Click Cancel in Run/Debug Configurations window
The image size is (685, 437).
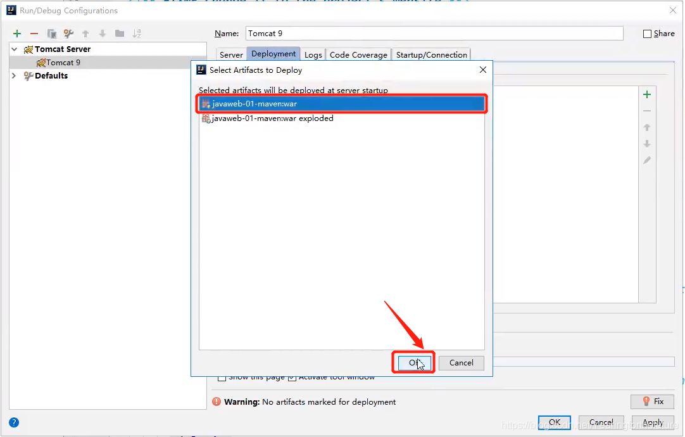click(x=601, y=422)
